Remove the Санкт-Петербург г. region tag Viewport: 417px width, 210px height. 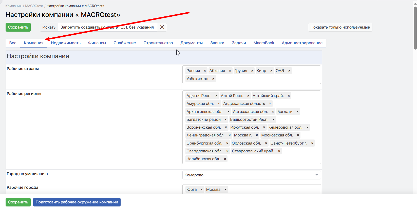[312, 143]
